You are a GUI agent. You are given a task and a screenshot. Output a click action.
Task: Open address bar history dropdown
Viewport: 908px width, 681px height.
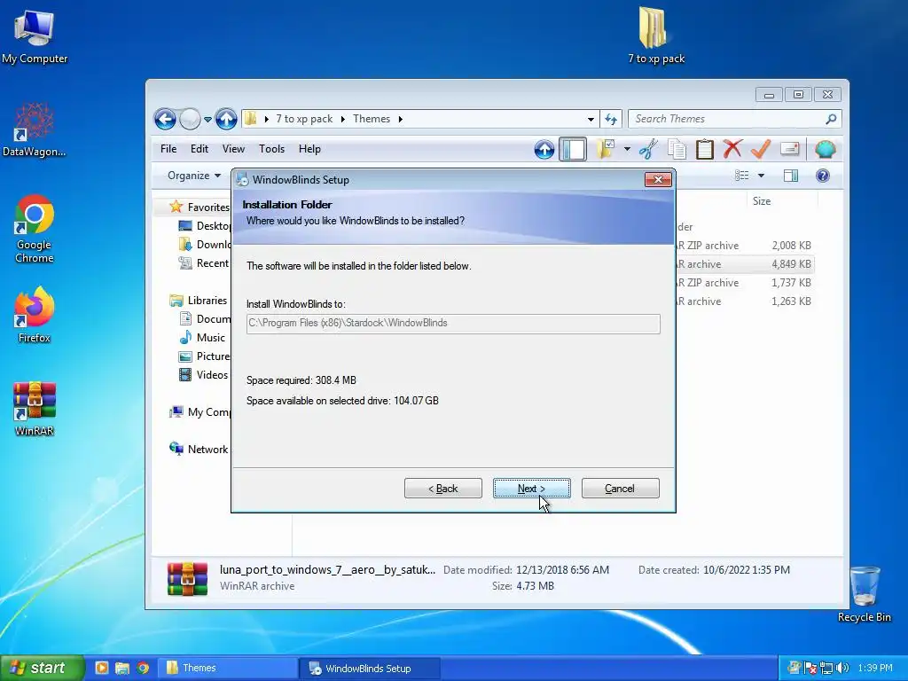point(591,120)
